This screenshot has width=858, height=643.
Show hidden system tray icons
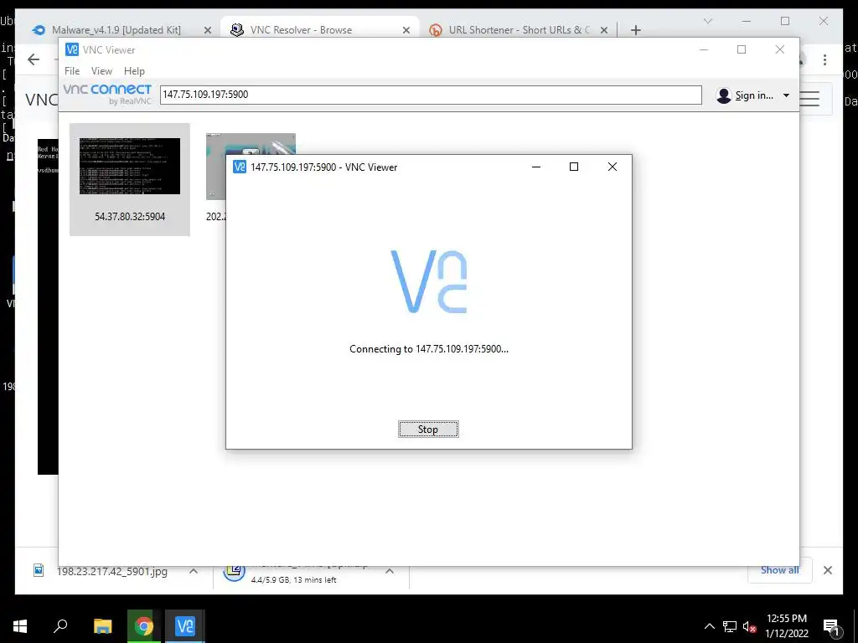tap(709, 626)
